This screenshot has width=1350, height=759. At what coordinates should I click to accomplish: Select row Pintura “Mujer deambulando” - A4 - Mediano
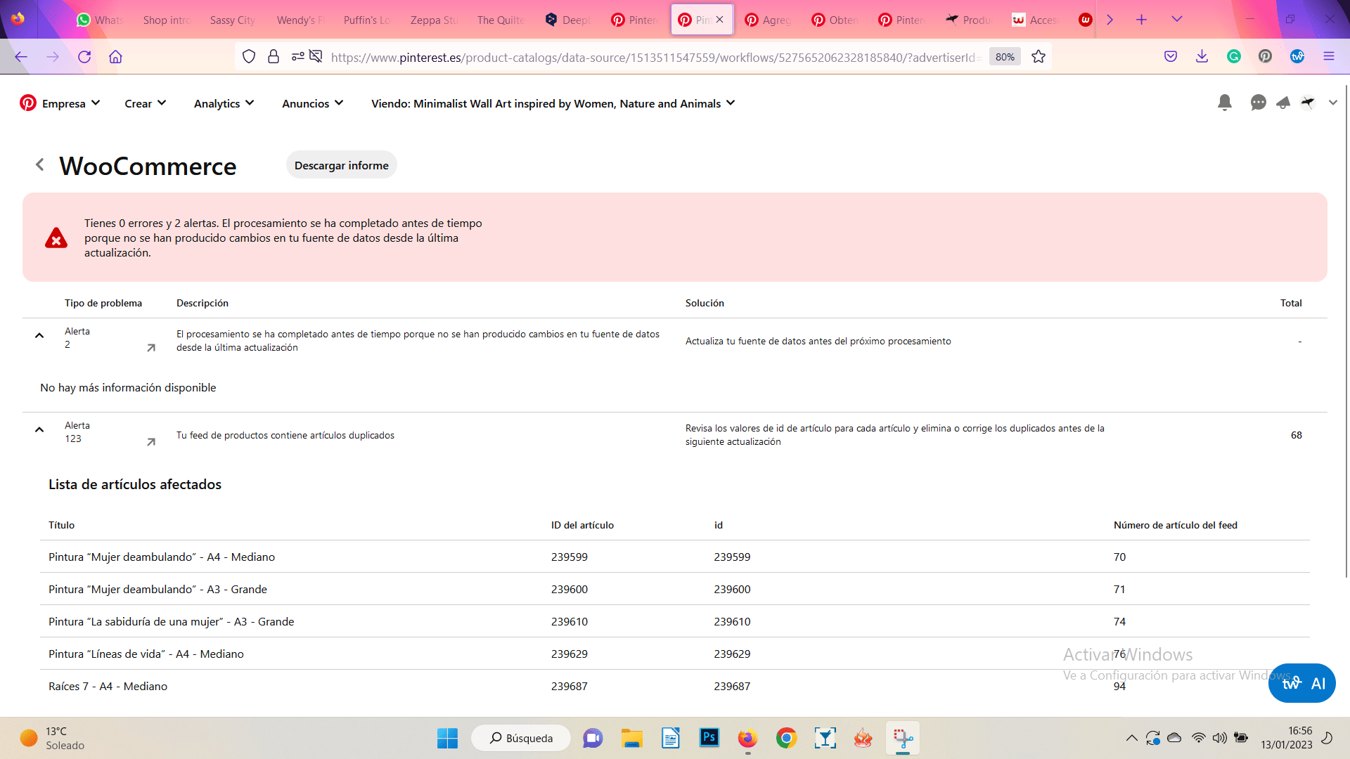tap(675, 557)
